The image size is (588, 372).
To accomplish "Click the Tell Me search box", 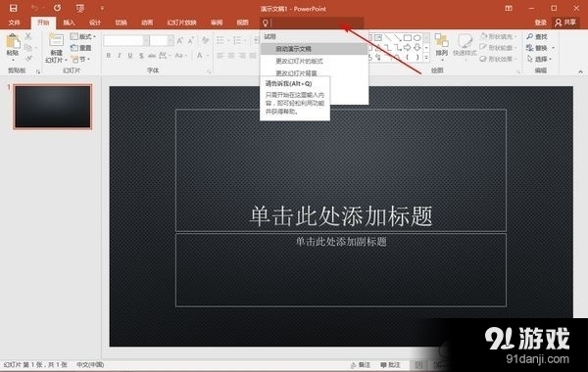I will [x=312, y=23].
